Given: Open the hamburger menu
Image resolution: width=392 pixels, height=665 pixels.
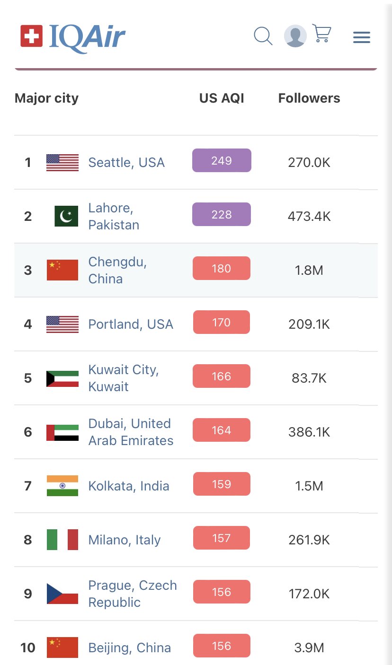Looking at the screenshot, I should 362,37.
